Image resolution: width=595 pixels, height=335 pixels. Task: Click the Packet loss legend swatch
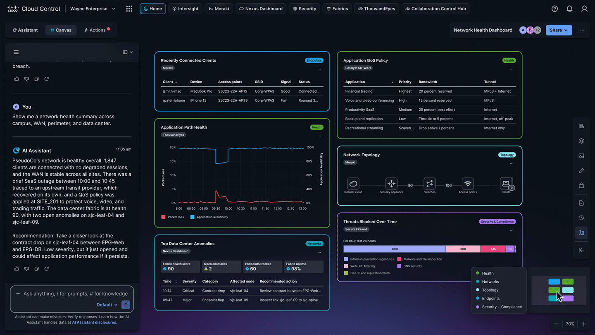pos(164,217)
